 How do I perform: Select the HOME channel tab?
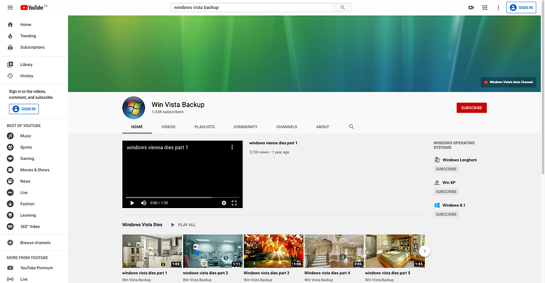(137, 127)
